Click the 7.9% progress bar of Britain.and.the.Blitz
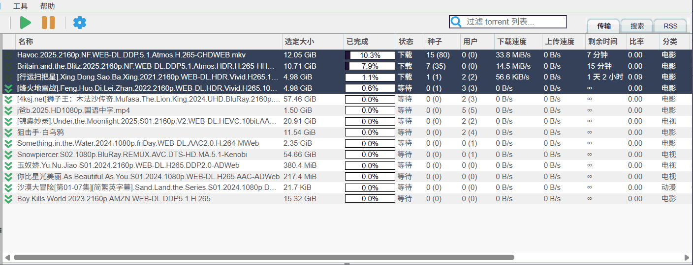Screen dimensions: 693x265 click(370, 66)
